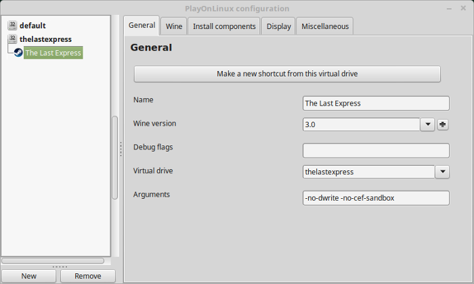
Task: Open the Install components tab
Action: tap(224, 26)
